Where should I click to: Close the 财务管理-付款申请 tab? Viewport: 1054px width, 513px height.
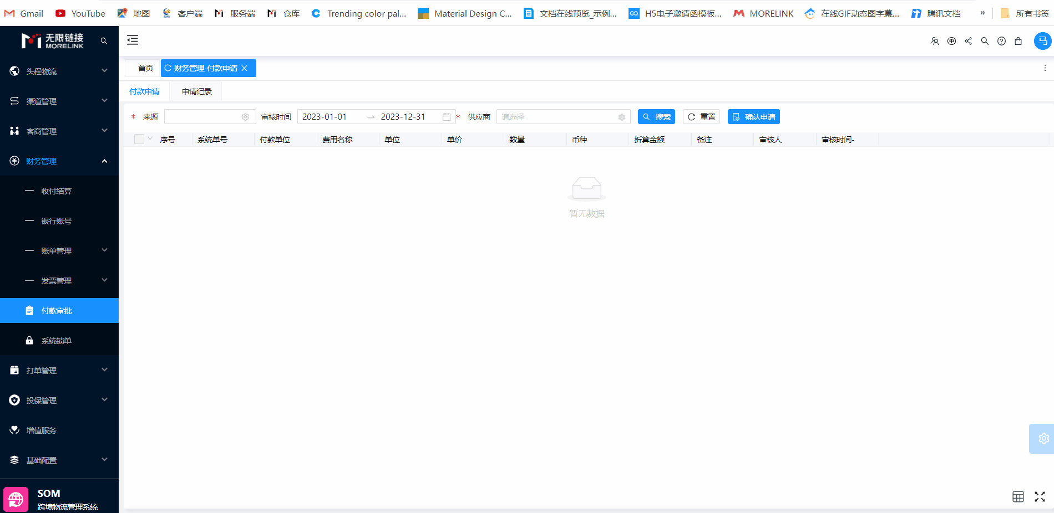click(245, 68)
